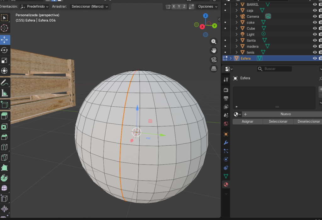
Task: Open the Opciones menu
Action: [208, 7]
